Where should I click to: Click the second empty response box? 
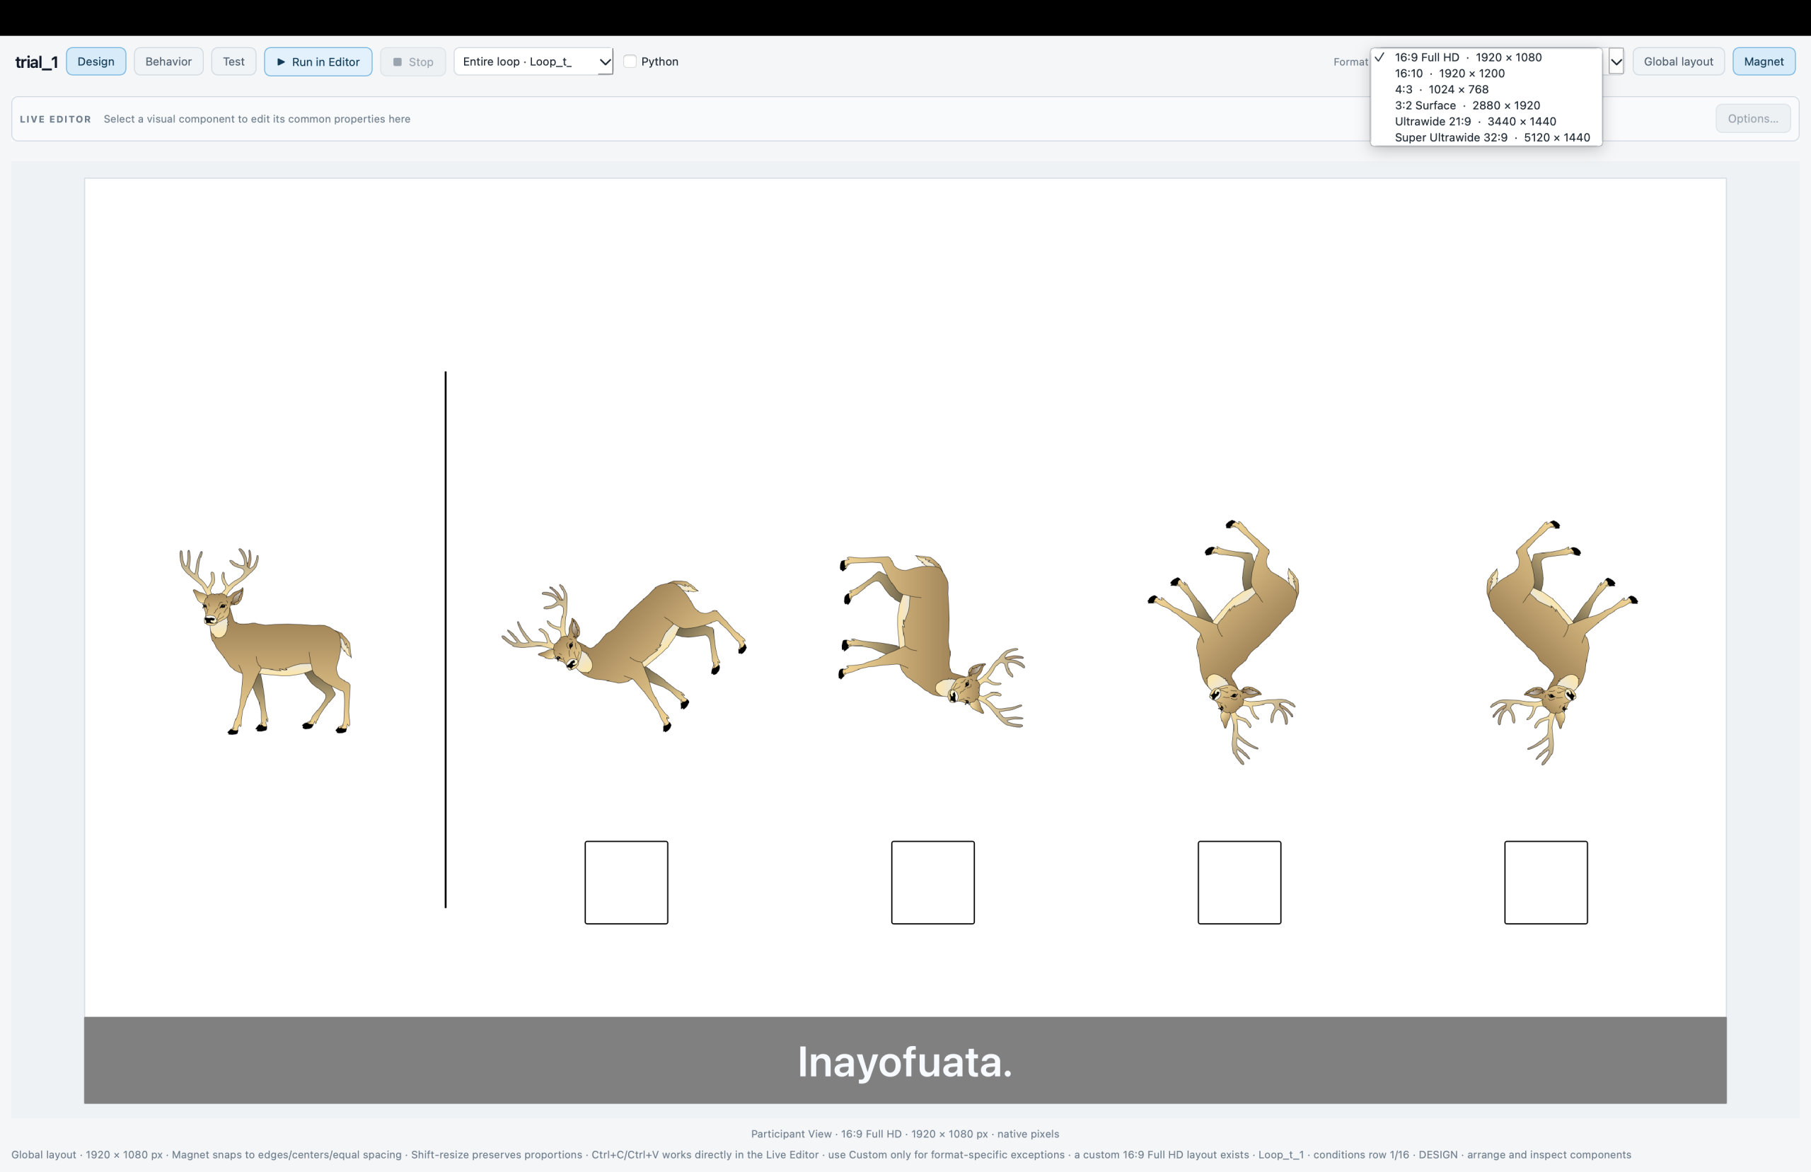[933, 883]
